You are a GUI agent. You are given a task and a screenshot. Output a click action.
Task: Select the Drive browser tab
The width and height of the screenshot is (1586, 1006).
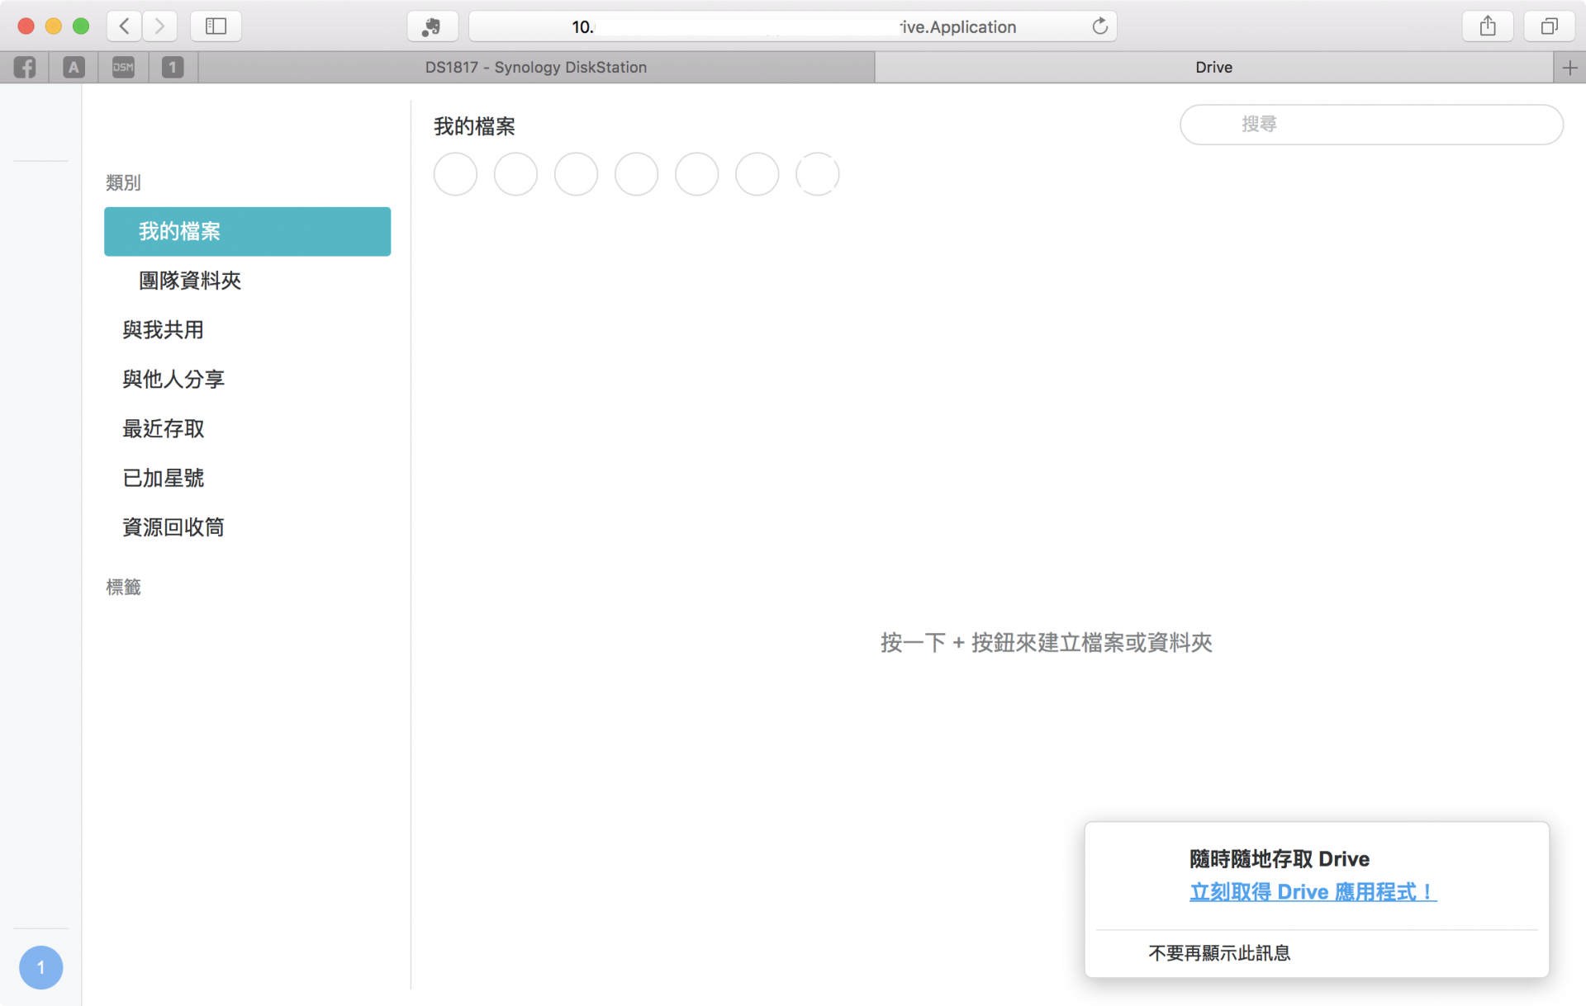pyautogui.click(x=1213, y=68)
